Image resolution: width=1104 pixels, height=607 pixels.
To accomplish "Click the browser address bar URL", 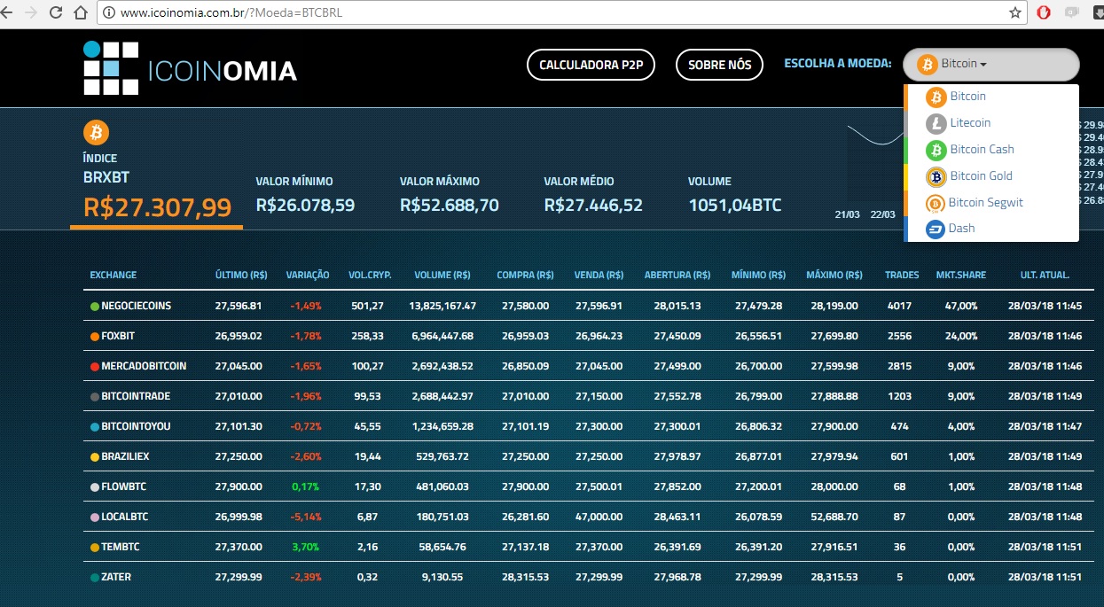I will [x=230, y=13].
